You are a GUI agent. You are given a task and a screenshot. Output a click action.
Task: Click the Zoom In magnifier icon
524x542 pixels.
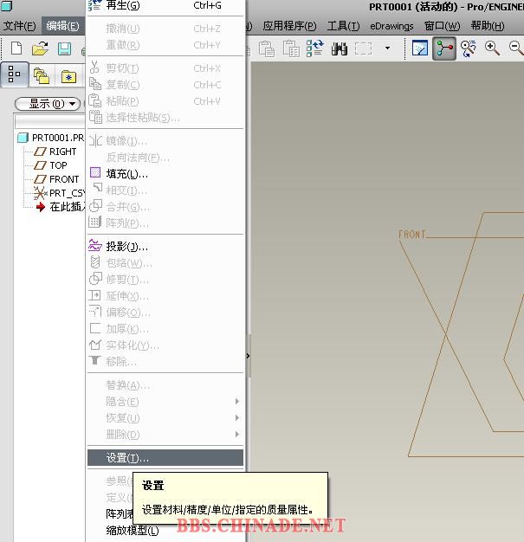[x=493, y=48]
